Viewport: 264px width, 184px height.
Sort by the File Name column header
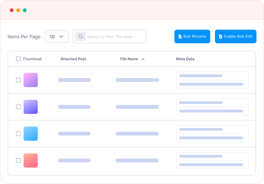coord(129,59)
